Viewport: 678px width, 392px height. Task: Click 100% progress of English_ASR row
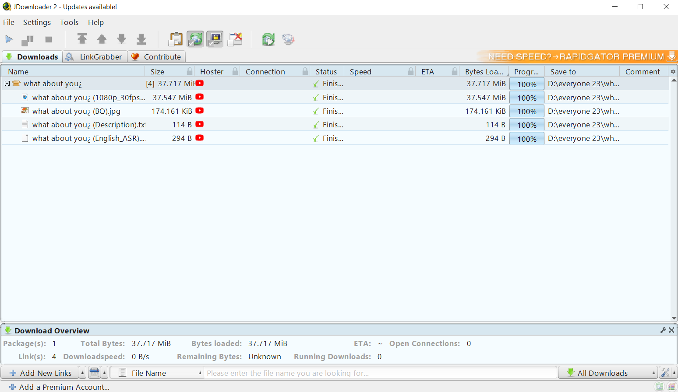(527, 139)
